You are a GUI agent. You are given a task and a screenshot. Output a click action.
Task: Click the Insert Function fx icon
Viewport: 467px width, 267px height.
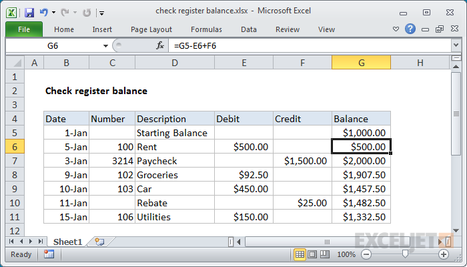click(160, 46)
